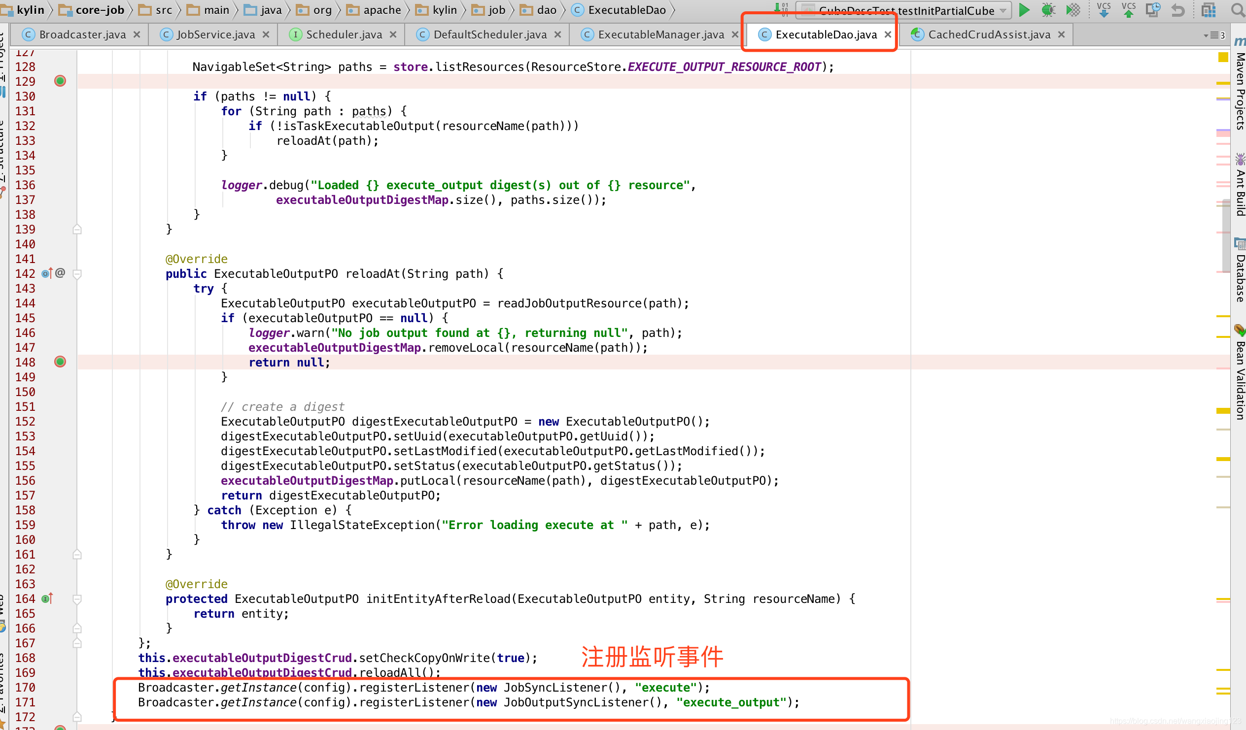Close Broadcaster.java tab

point(137,34)
